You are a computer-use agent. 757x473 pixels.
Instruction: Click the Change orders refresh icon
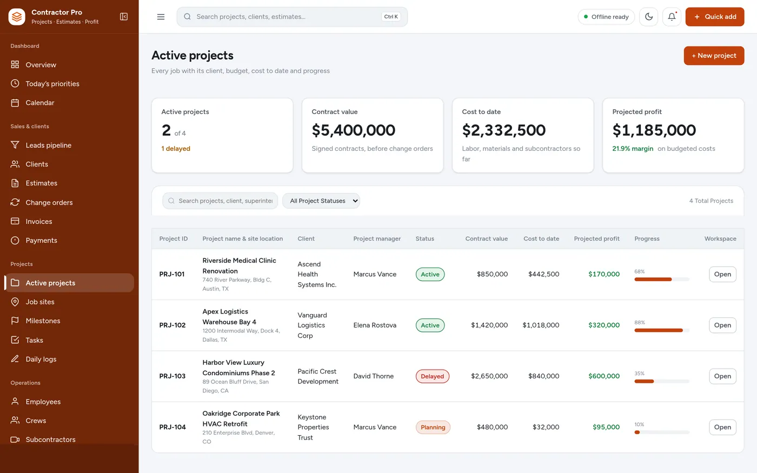pyautogui.click(x=15, y=202)
